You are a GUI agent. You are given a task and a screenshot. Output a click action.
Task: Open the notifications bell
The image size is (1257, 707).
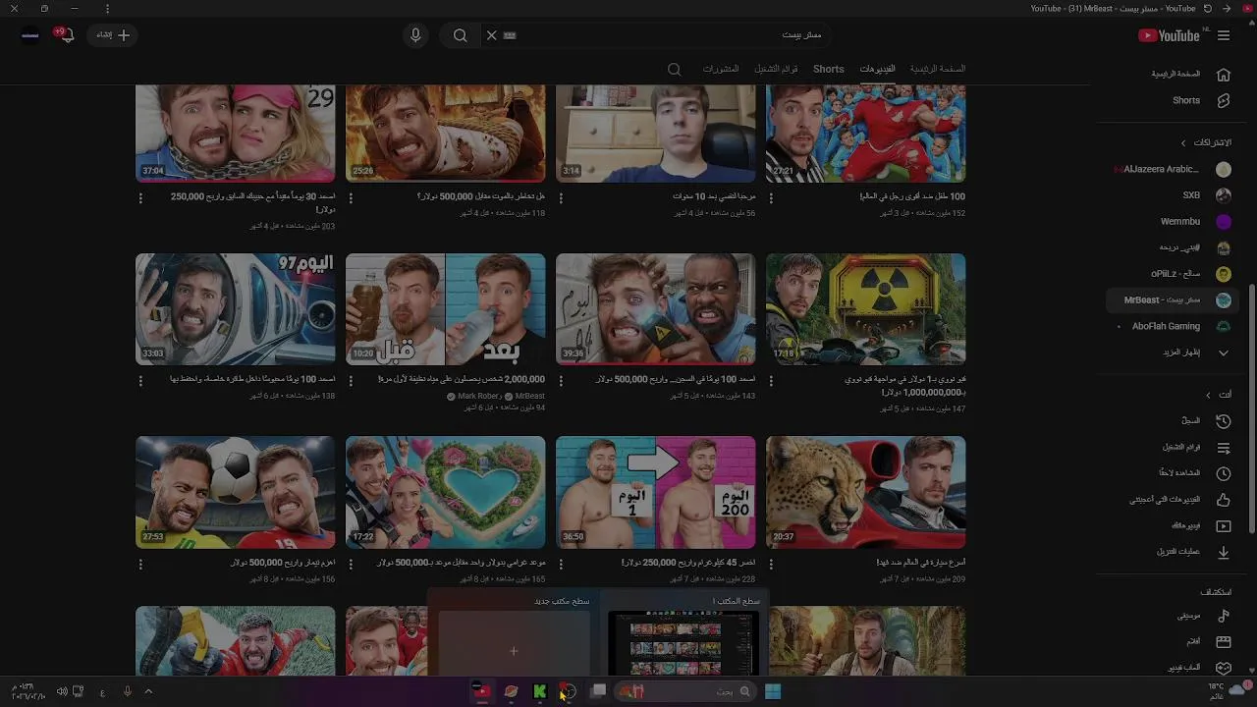66,35
